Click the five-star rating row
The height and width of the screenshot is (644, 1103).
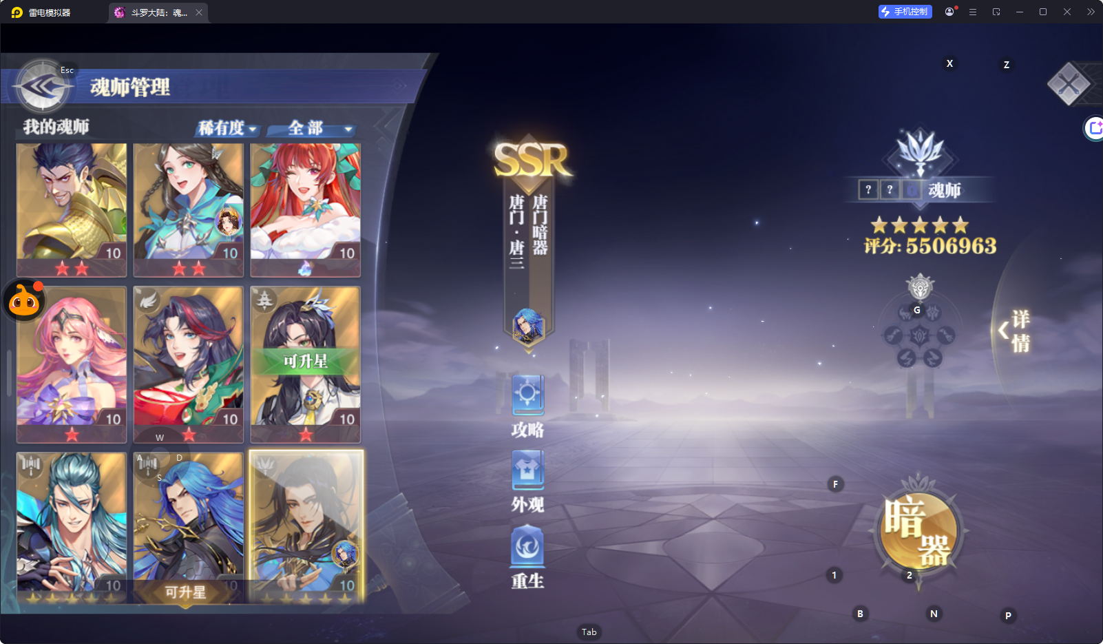click(920, 225)
